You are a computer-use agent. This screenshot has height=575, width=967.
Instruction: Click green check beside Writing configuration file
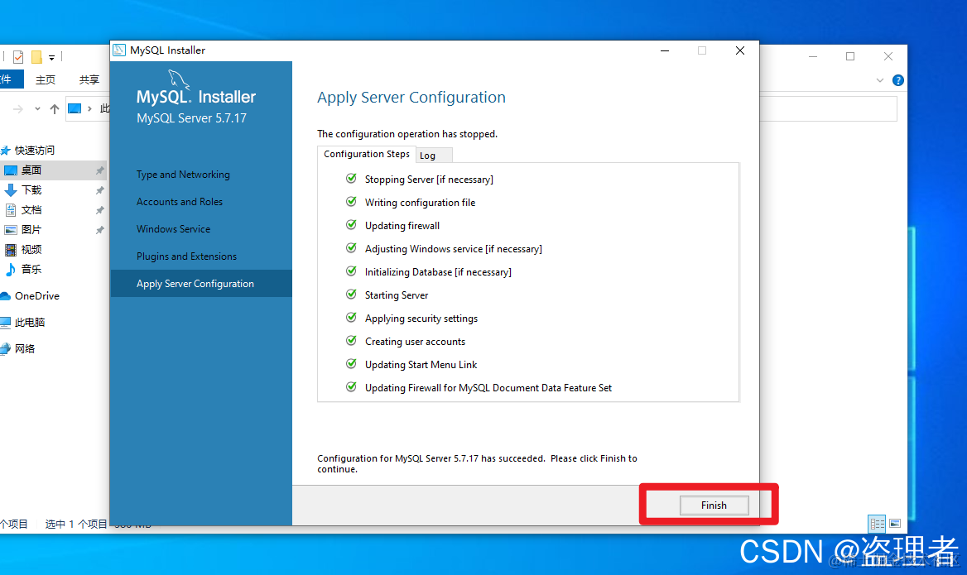pyautogui.click(x=352, y=202)
